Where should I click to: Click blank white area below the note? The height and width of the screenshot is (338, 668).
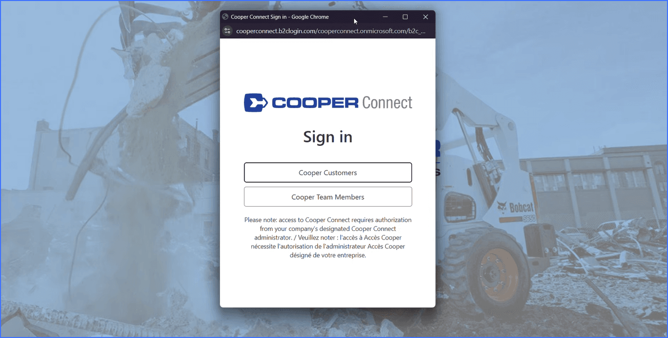(328, 283)
